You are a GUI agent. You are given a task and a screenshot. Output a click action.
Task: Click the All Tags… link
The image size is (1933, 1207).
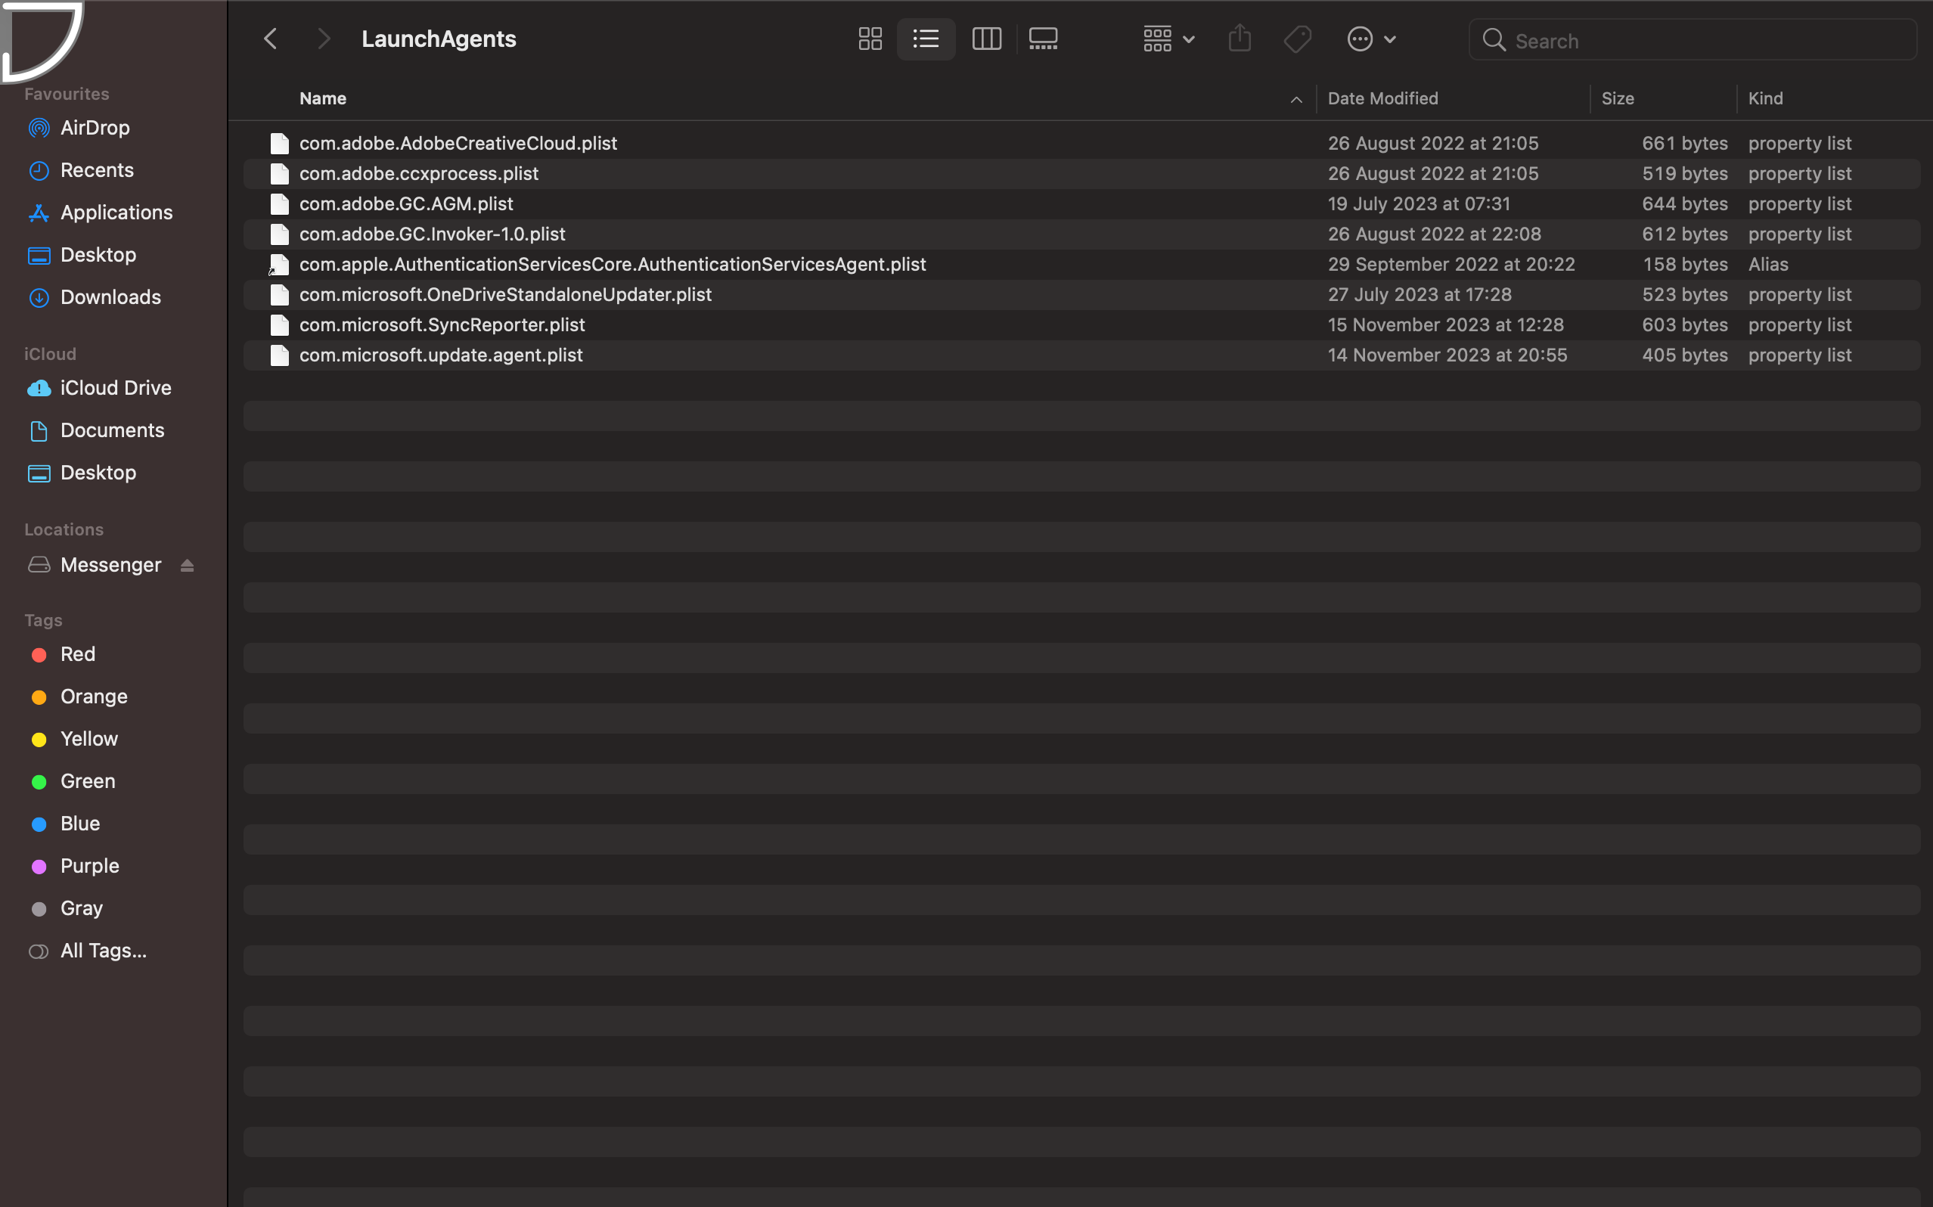coord(103,951)
